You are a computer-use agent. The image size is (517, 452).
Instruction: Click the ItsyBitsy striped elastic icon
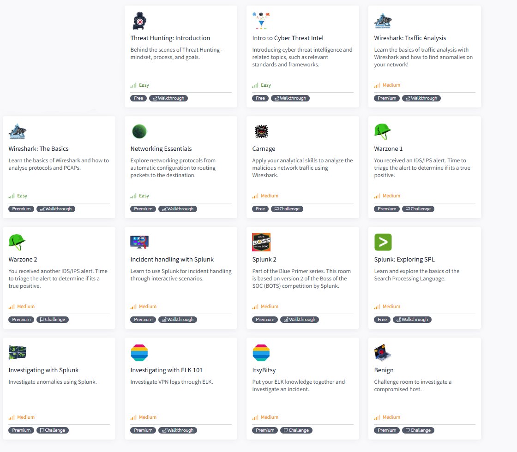click(261, 353)
